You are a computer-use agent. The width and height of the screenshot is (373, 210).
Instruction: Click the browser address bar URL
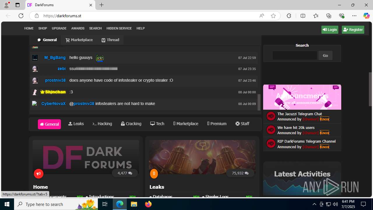click(x=62, y=16)
